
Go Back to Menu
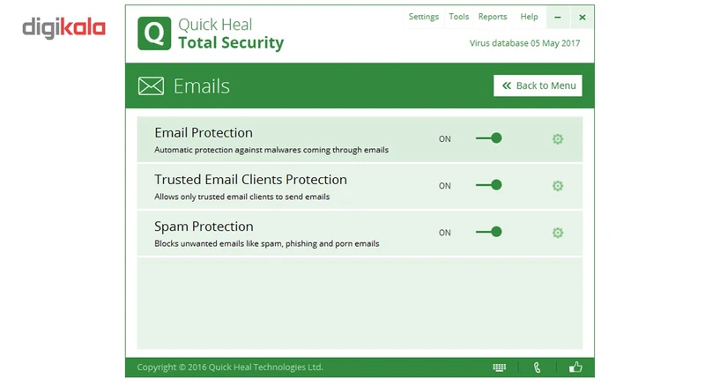538,85
